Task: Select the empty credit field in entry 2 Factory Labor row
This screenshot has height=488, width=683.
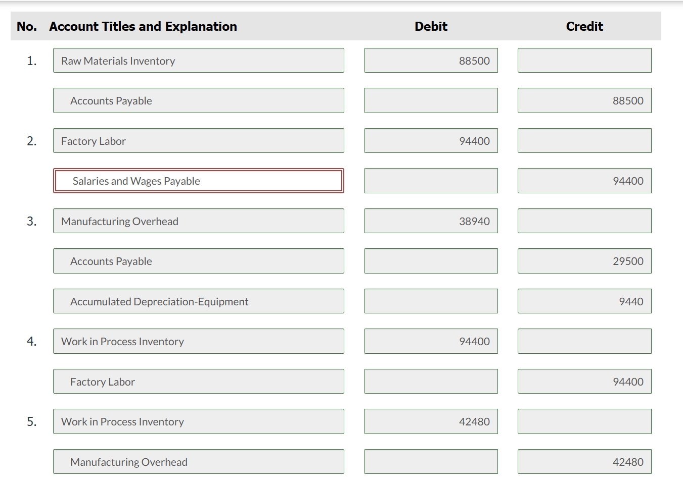Action: (584, 141)
